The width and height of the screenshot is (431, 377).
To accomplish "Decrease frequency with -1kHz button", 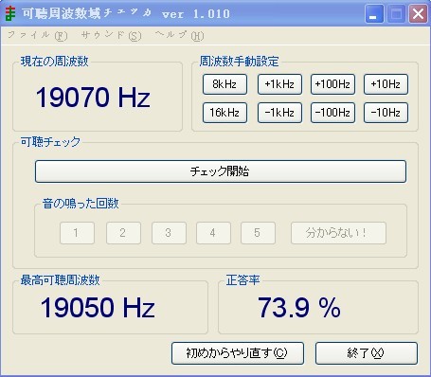I will tap(279, 113).
